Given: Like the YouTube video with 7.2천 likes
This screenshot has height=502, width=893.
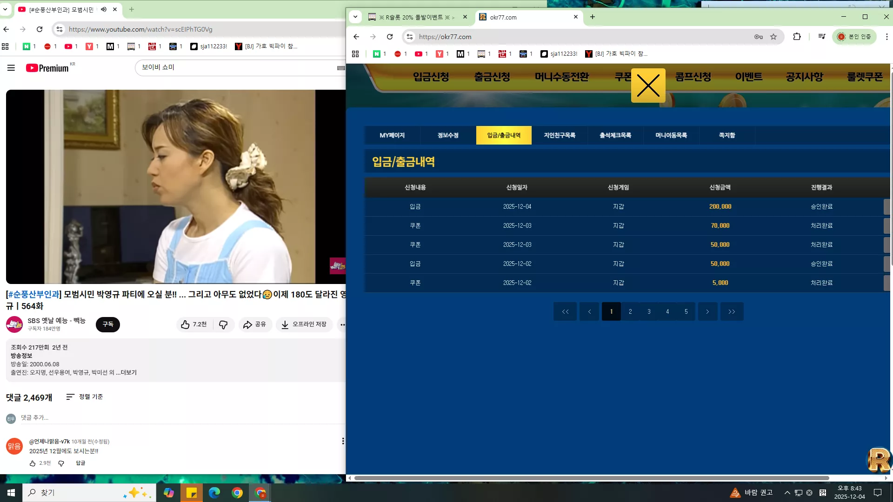Looking at the screenshot, I should pos(194,324).
